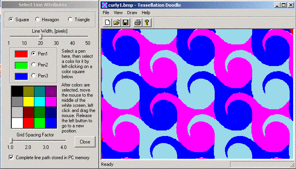Open help via question mark icon

tap(147, 22)
